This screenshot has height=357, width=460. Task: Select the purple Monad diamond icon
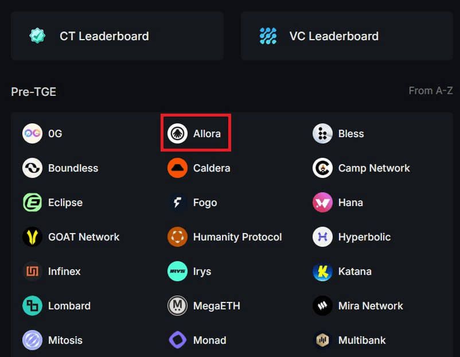coord(177,340)
